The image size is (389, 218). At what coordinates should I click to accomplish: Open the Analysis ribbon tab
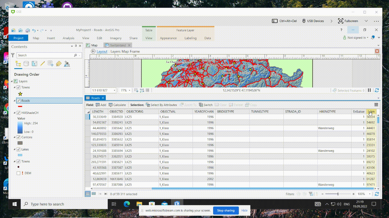pyautogui.click(x=68, y=38)
